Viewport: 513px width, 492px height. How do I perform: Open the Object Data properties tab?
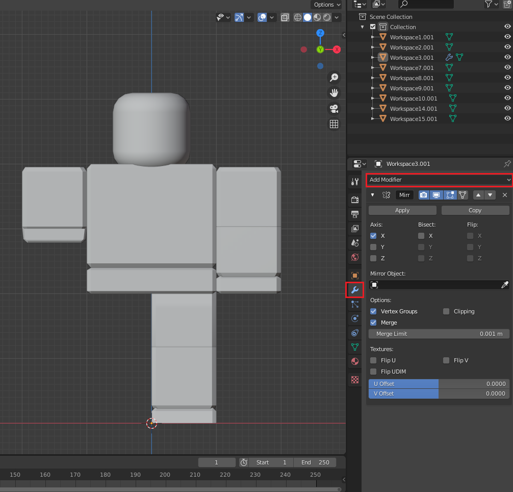coord(354,347)
